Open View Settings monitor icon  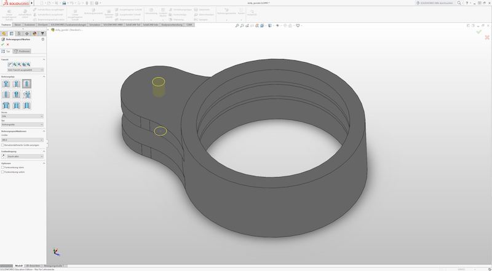[298, 25]
